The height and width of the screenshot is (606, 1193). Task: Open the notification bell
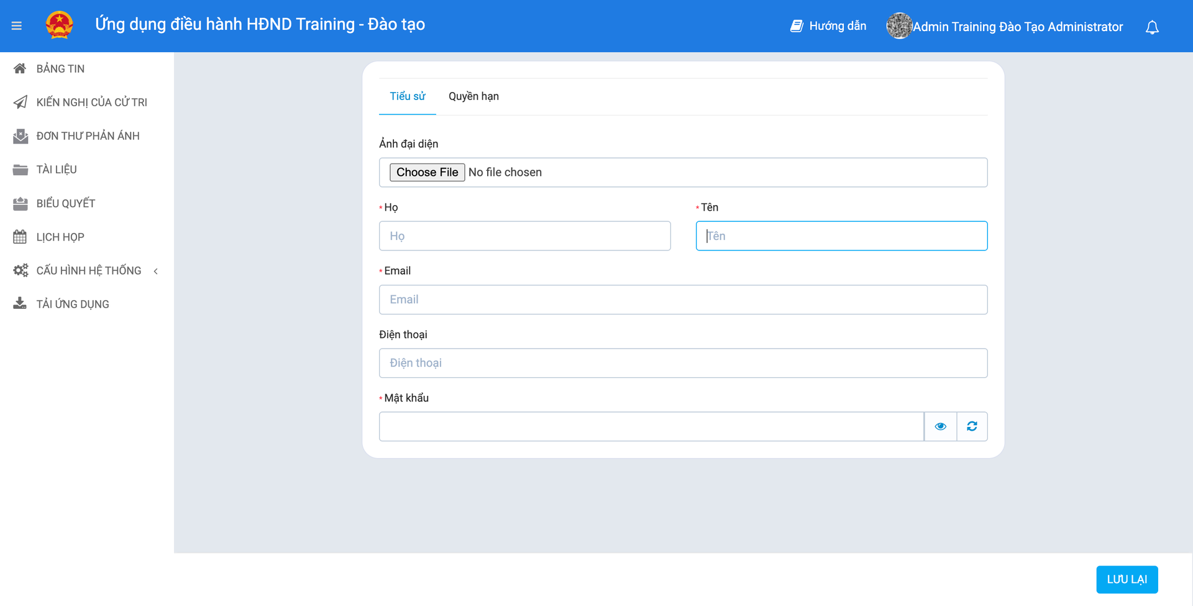click(1152, 27)
